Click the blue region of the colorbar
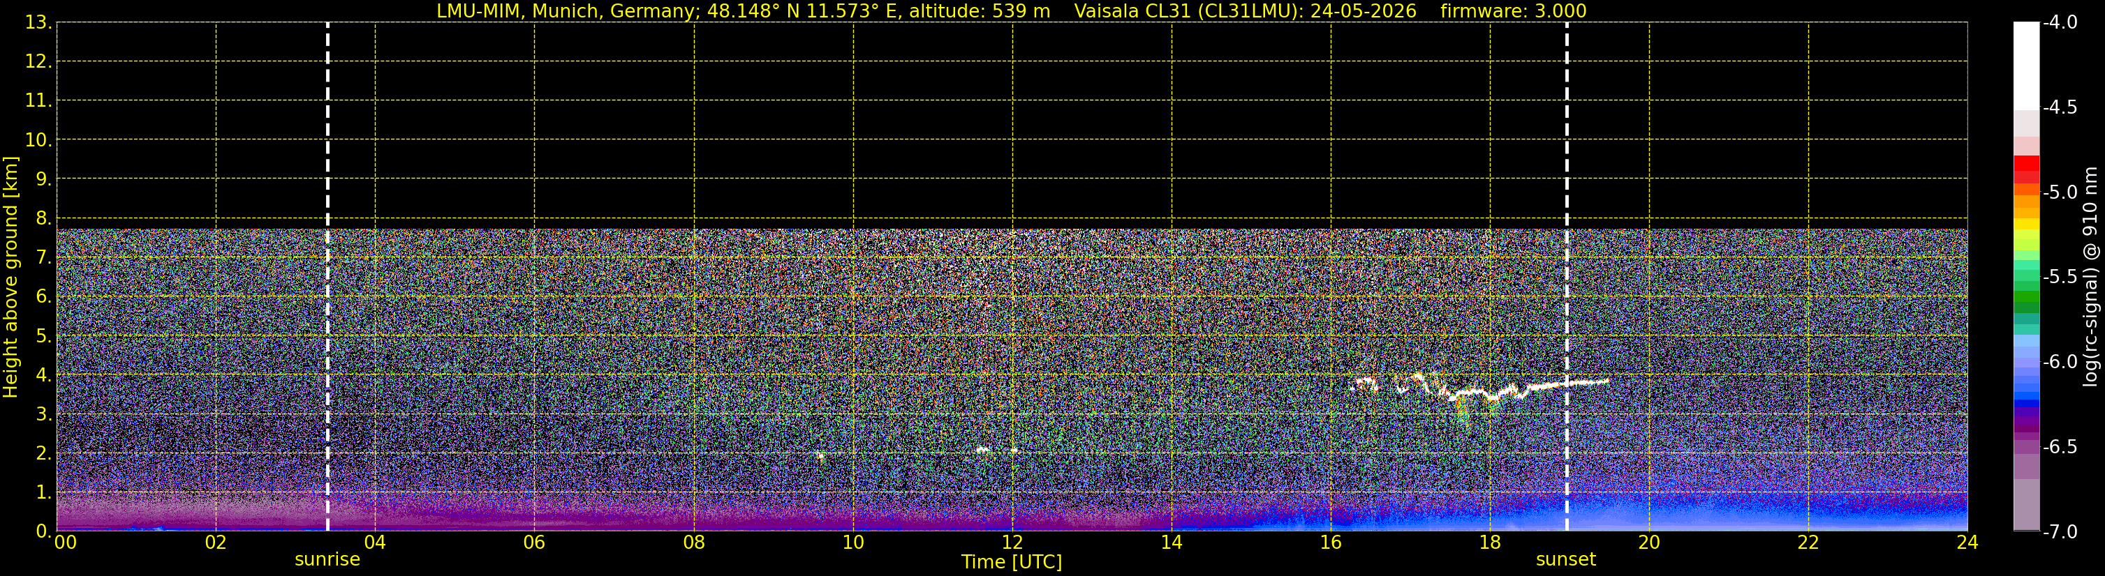Viewport: 2105px width, 576px height. 2027,389
